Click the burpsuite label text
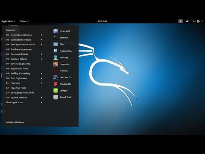205x154 pixels. [64, 64]
